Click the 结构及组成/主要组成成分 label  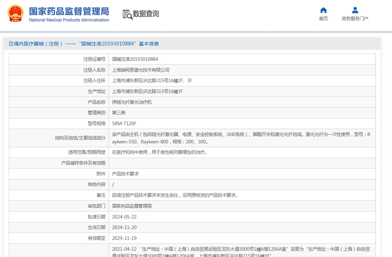pos(80,138)
